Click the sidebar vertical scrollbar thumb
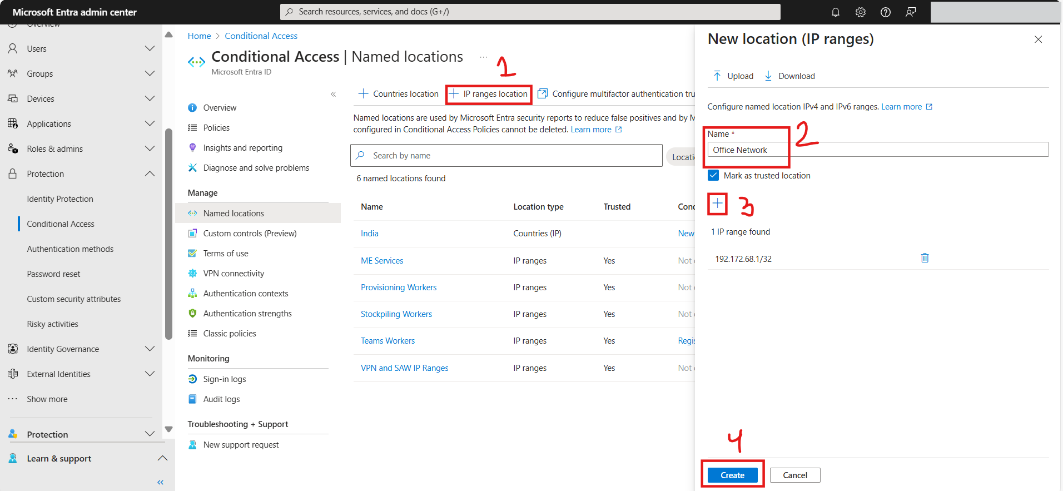The image size is (1063, 491). (x=168, y=234)
